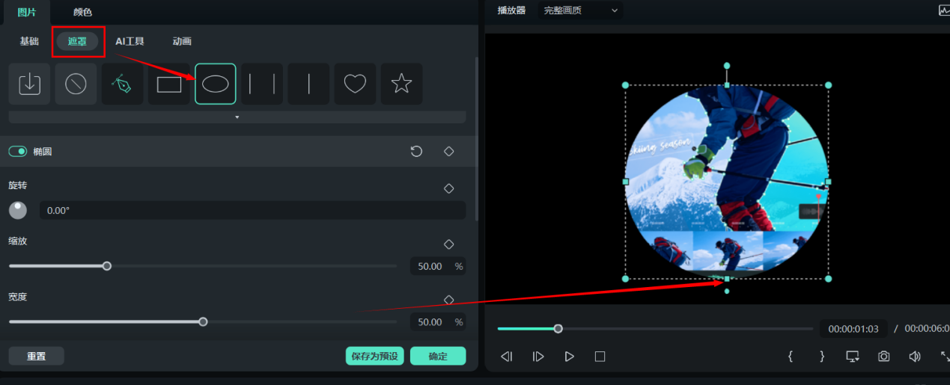This screenshot has width=950, height=385.
Task: Select the import mask icon
Action: tap(29, 84)
